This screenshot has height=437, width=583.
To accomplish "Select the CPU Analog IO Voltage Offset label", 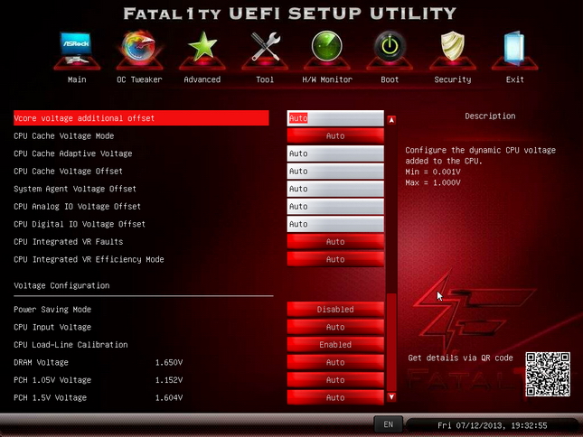I will coord(78,207).
